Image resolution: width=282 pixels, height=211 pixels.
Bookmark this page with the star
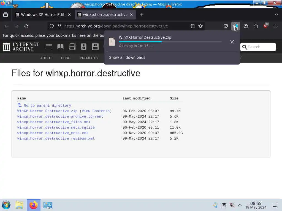(x=200, y=26)
